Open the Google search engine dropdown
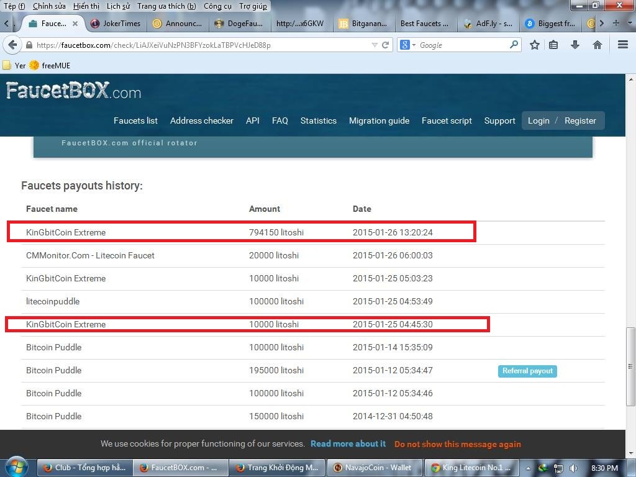This screenshot has height=477, width=636. 407,45
